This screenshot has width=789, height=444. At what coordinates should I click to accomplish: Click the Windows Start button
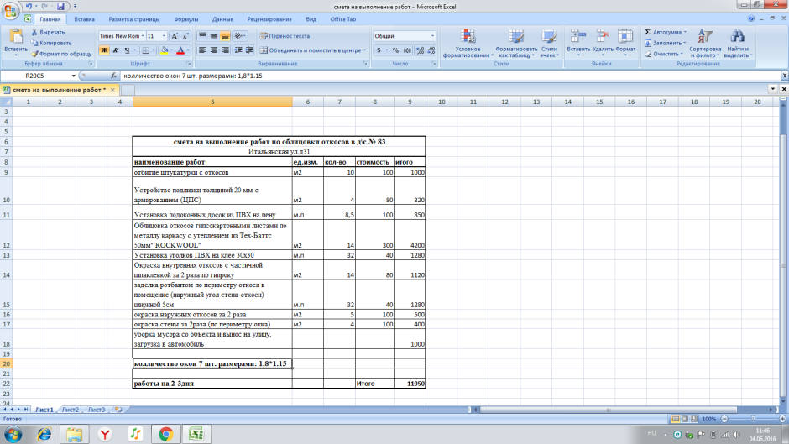pos(13,434)
